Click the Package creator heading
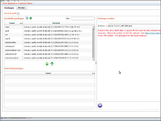Viewport: 161px width, 121px height. point(106,18)
